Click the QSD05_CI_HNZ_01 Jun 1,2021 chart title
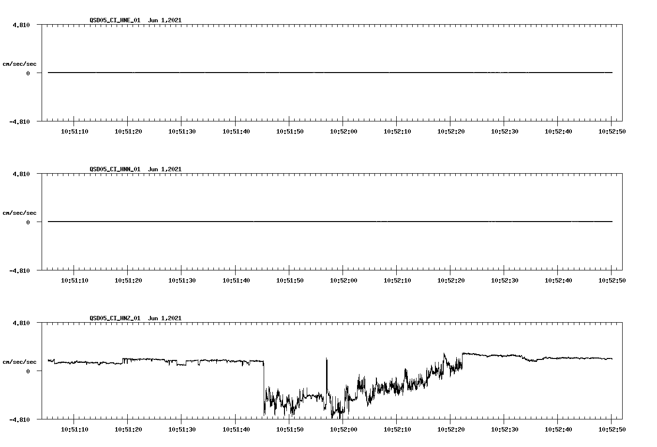This screenshot has height=447, width=657. (x=135, y=318)
